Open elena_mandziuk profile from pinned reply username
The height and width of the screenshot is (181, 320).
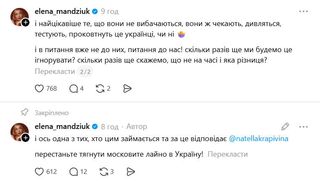[x=61, y=126]
